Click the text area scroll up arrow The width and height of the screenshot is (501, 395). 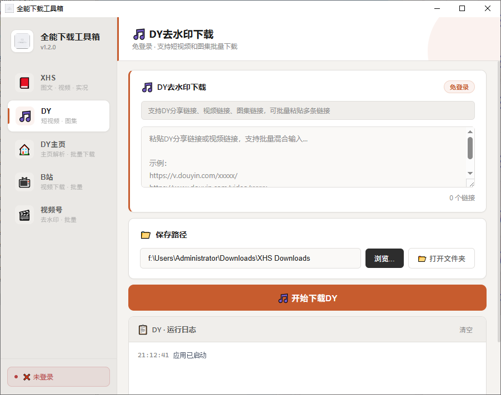(x=470, y=132)
